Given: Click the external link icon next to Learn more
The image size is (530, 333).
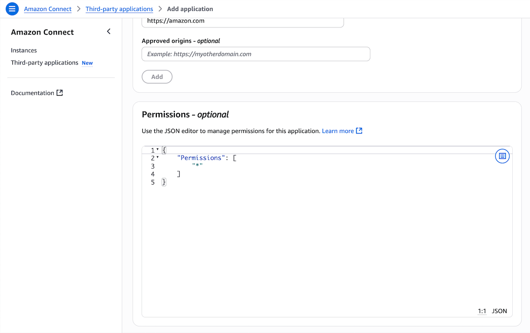Looking at the screenshot, I should click(x=359, y=131).
